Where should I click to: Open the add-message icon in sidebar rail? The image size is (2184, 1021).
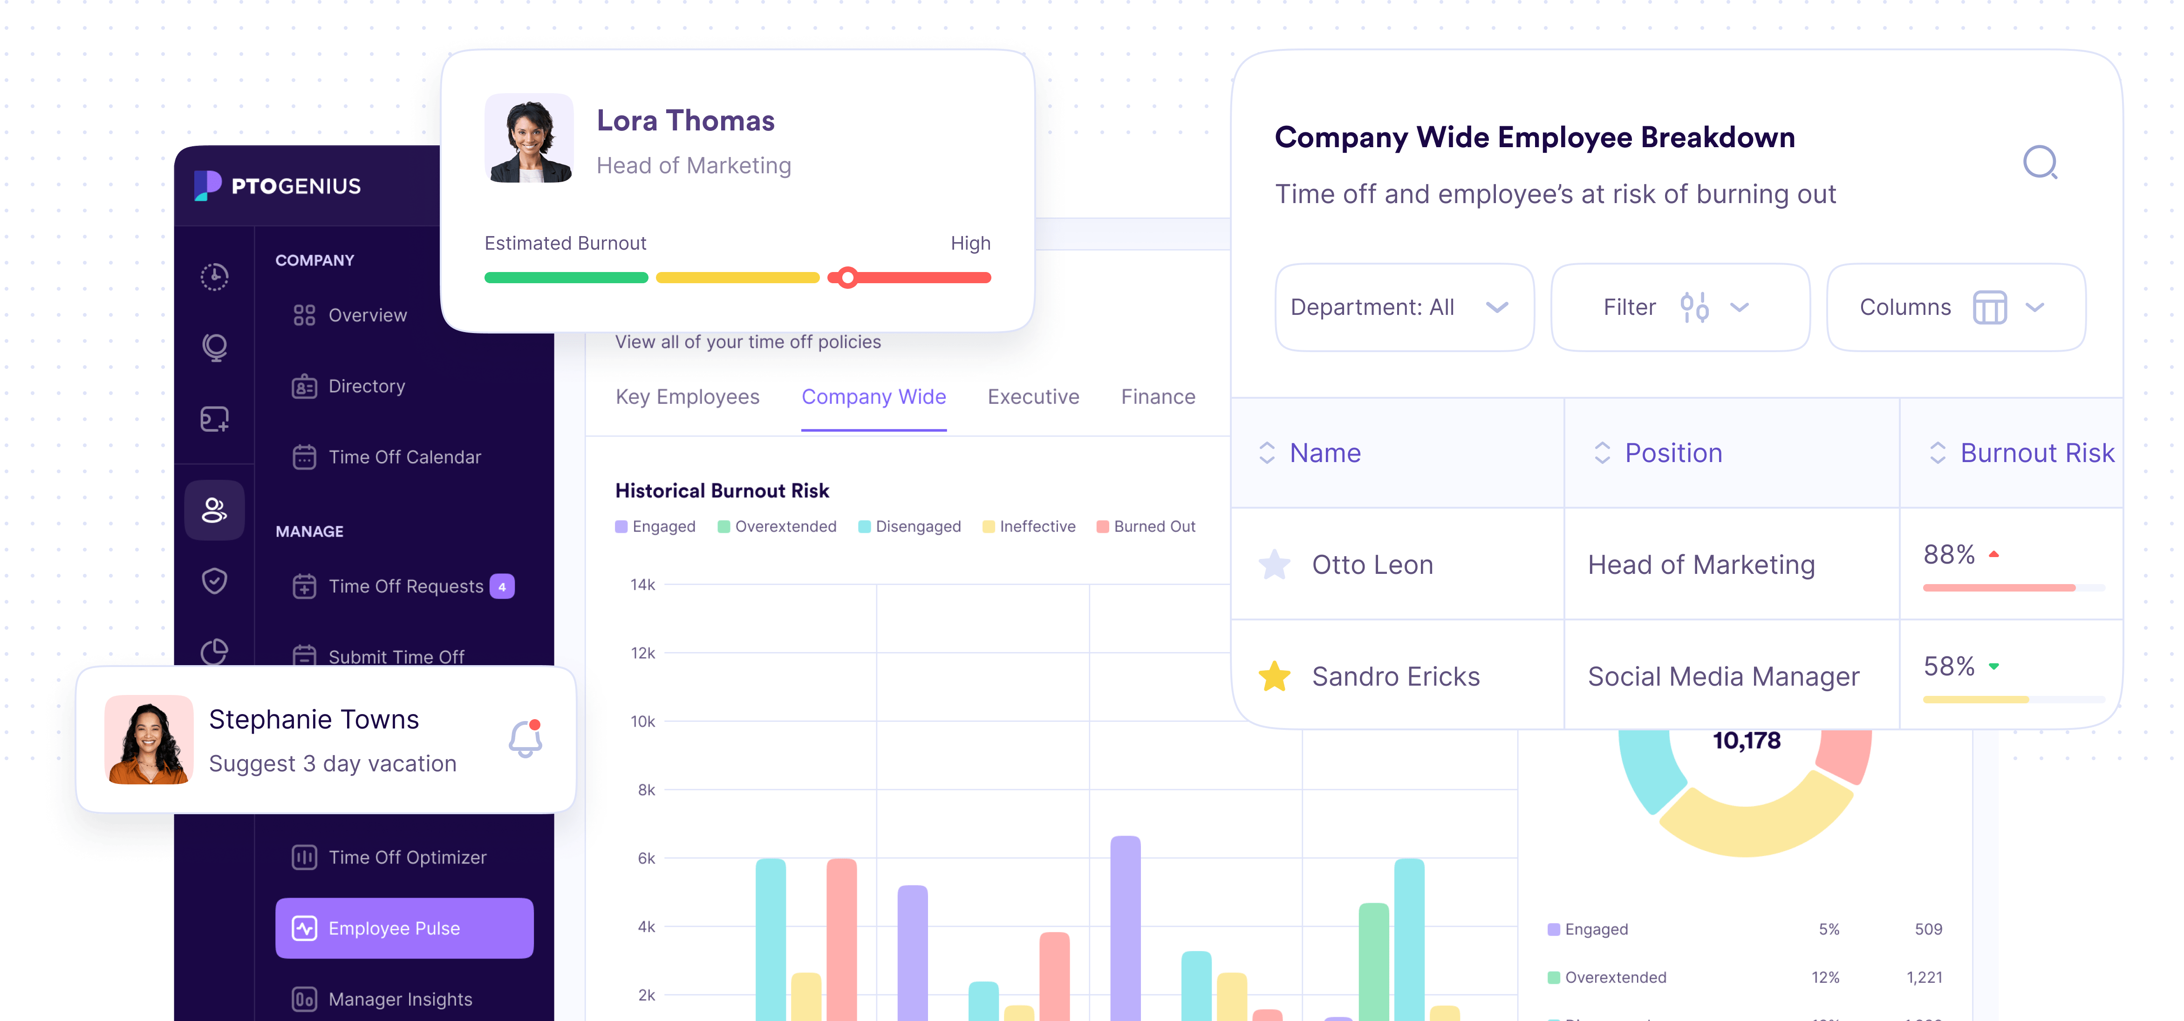coord(214,419)
